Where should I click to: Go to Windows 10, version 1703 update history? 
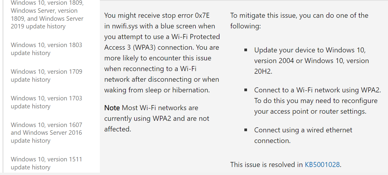point(47,102)
